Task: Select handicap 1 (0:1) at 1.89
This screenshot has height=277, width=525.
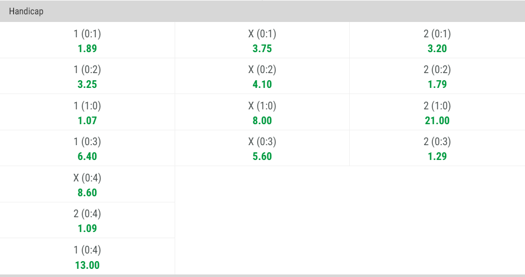Action: (87, 40)
